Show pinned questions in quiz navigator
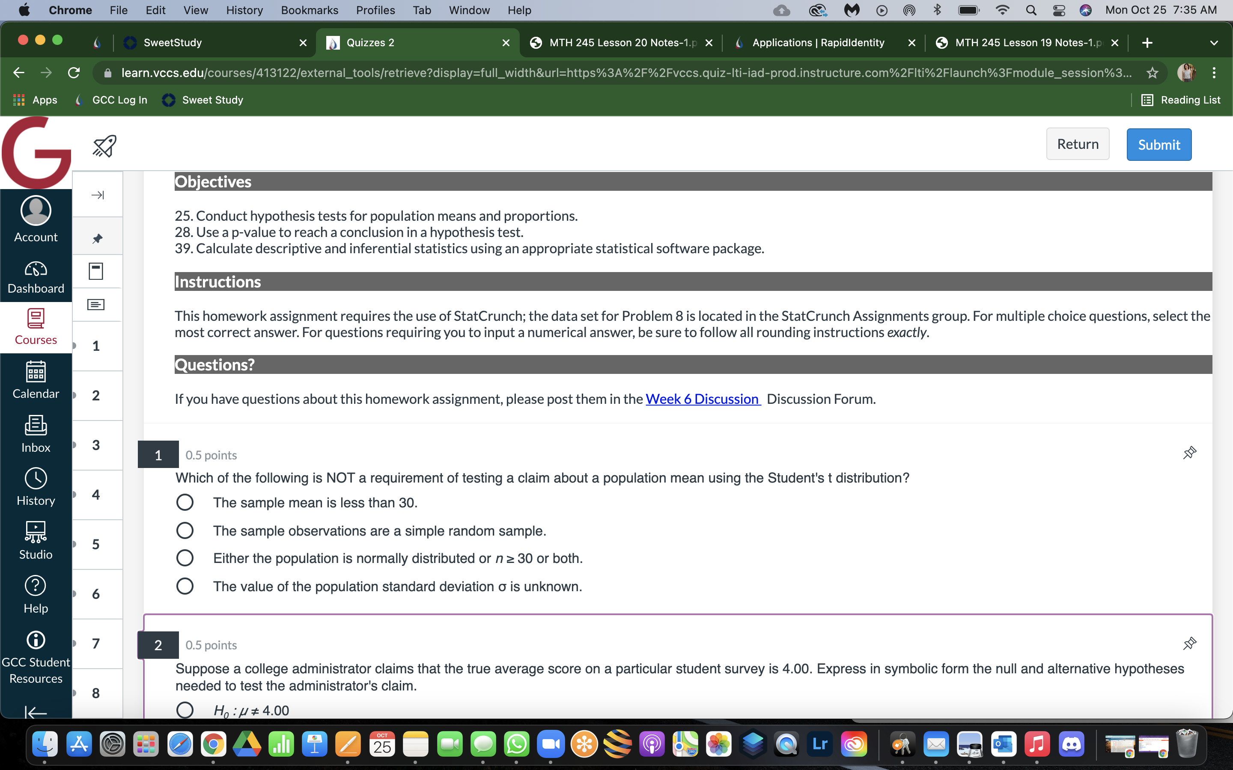Image resolution: width=1233 pixels, height=770 pixels. click(97, 238)
